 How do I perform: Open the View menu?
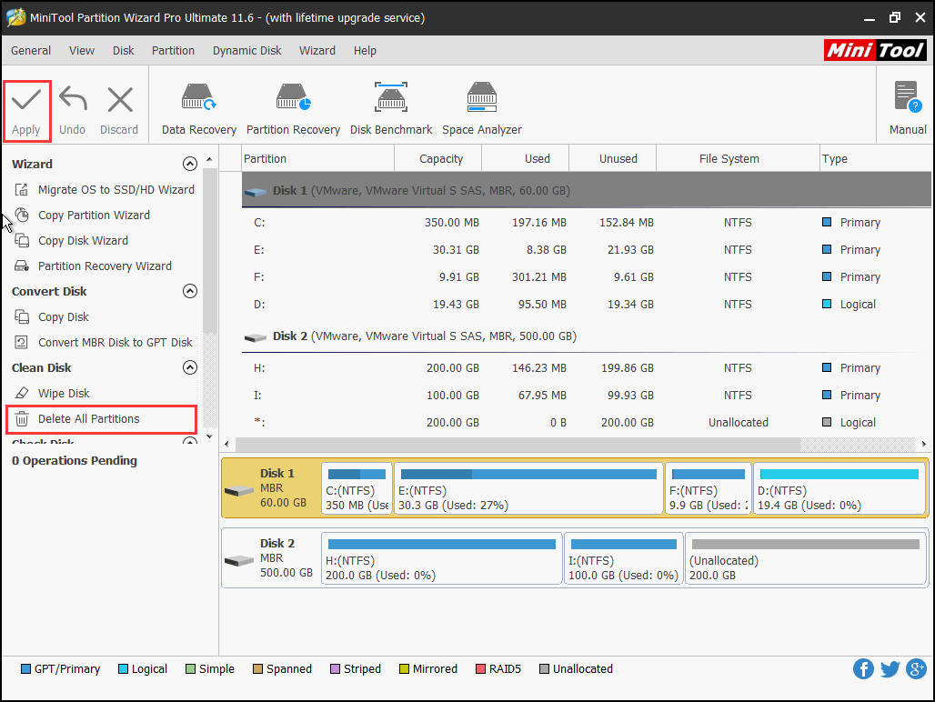click(82, 51)
